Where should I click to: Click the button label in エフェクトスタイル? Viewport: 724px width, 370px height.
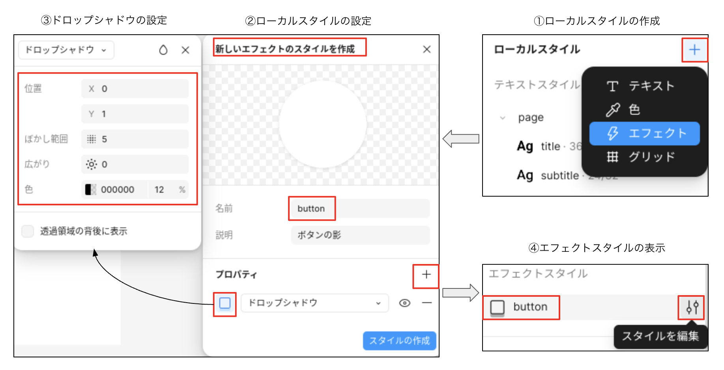click(530, 307)
